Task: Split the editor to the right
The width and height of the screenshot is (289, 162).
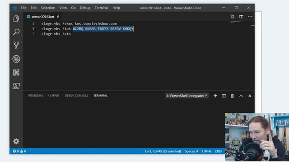Action: pos(241,17)
